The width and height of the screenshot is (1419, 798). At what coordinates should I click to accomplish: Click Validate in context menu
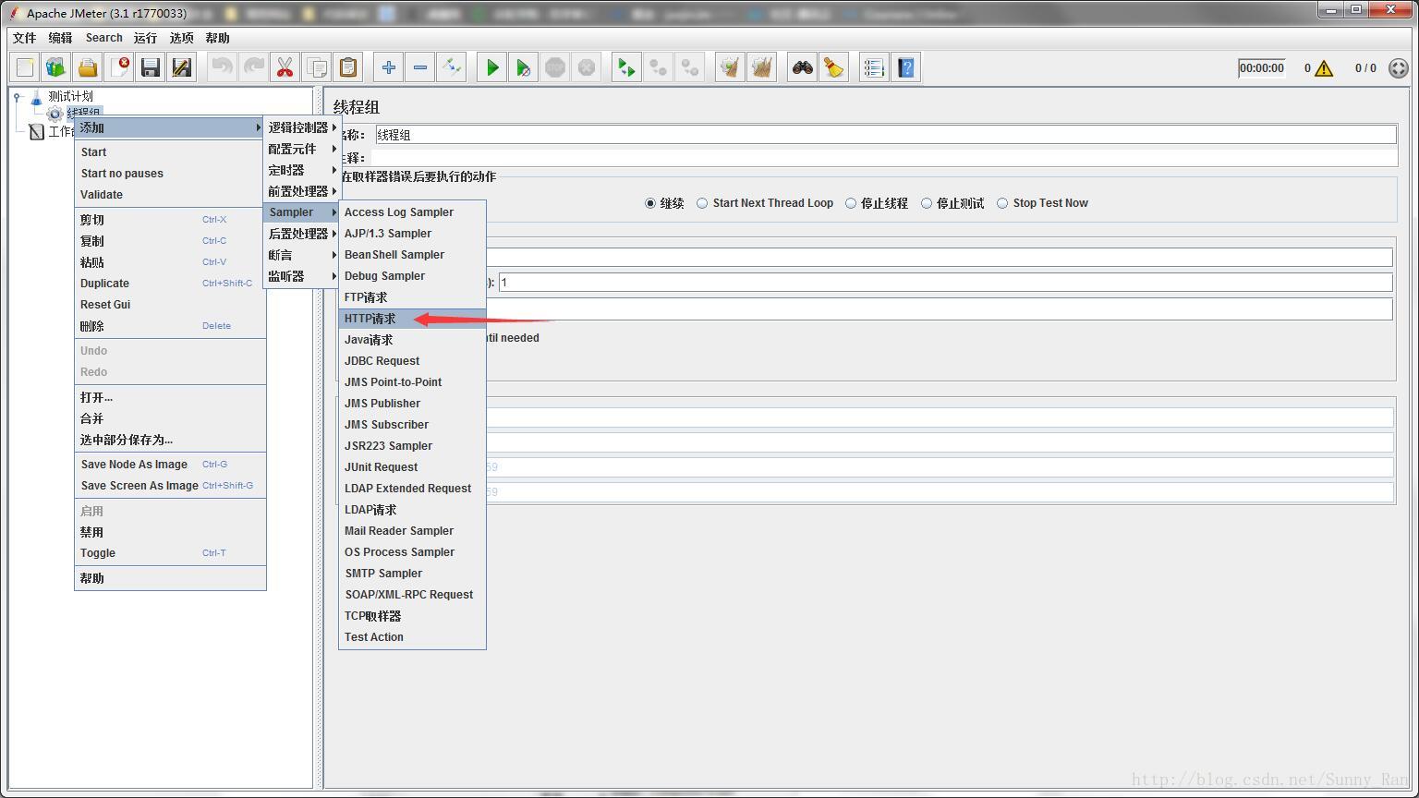tap(170, 195)
